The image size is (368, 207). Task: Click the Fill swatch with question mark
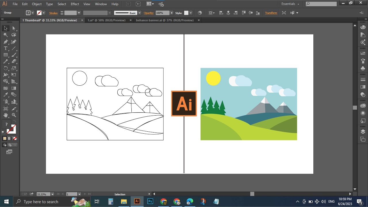click(6, 124)
